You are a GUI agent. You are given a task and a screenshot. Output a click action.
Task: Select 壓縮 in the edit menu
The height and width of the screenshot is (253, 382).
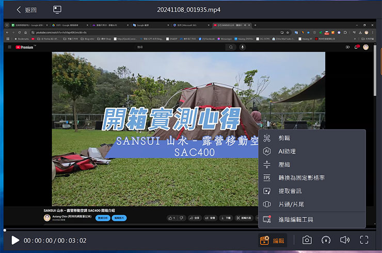pyautogui.click(x=312, y=165)
